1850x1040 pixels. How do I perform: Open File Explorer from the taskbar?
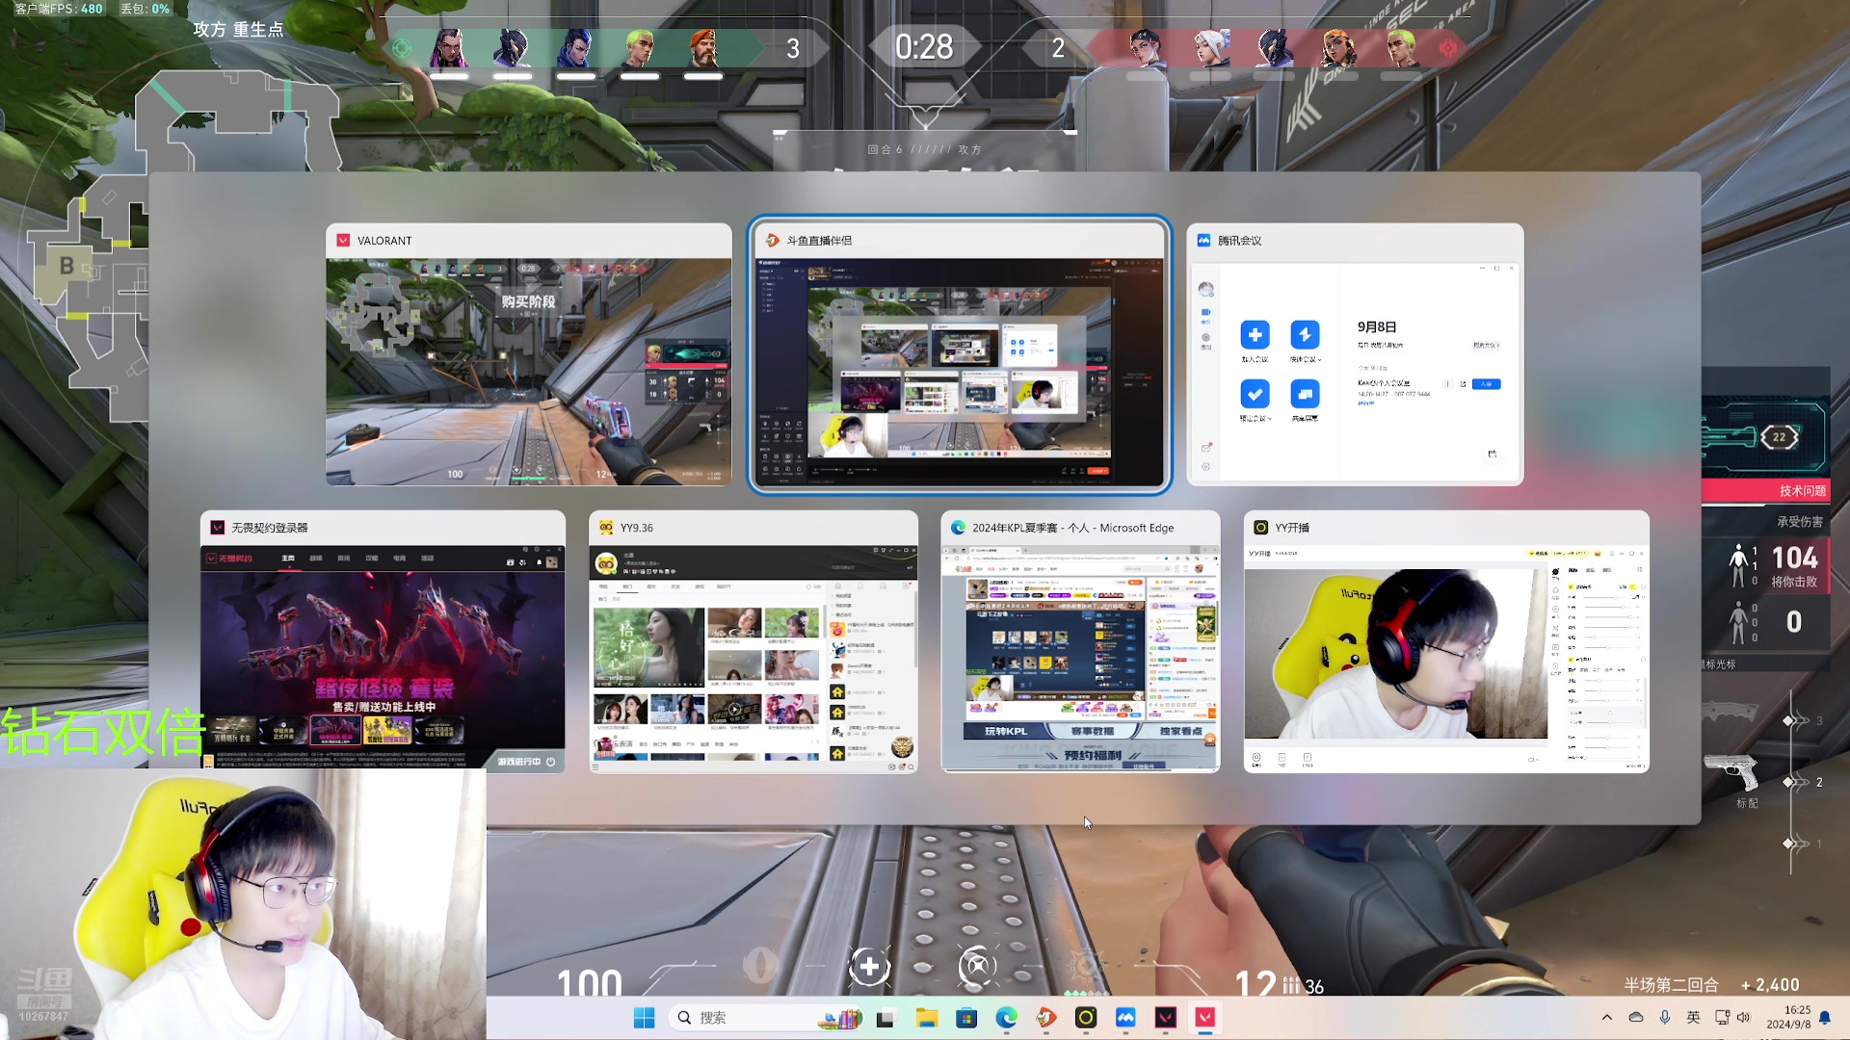[x=926, y=1018]
